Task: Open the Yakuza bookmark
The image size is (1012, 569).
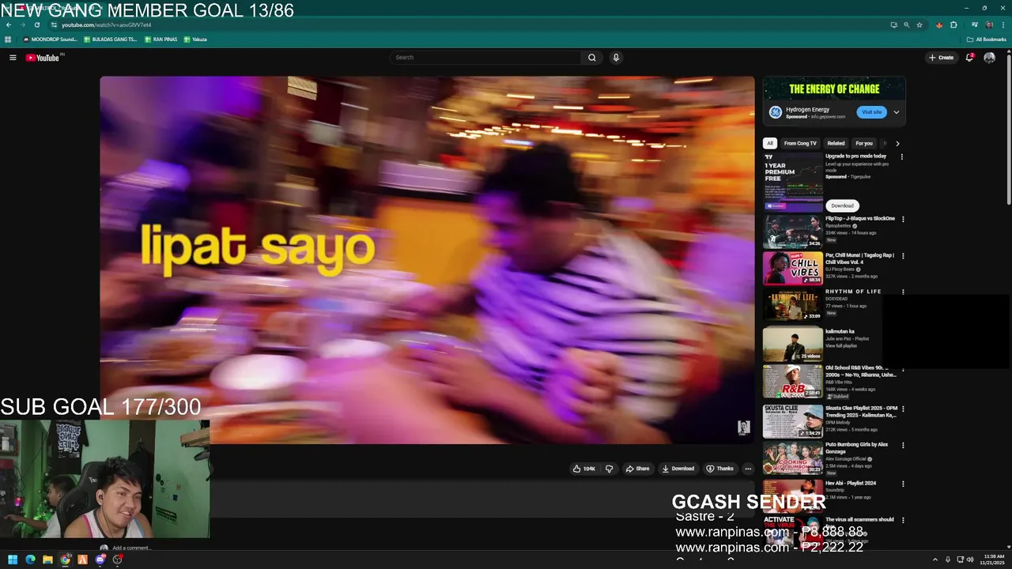Action: point(195,40)
